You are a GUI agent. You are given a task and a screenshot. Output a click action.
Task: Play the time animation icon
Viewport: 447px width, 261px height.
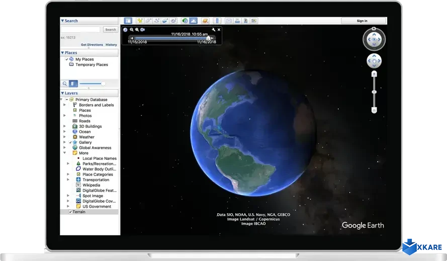coord(142,30)
